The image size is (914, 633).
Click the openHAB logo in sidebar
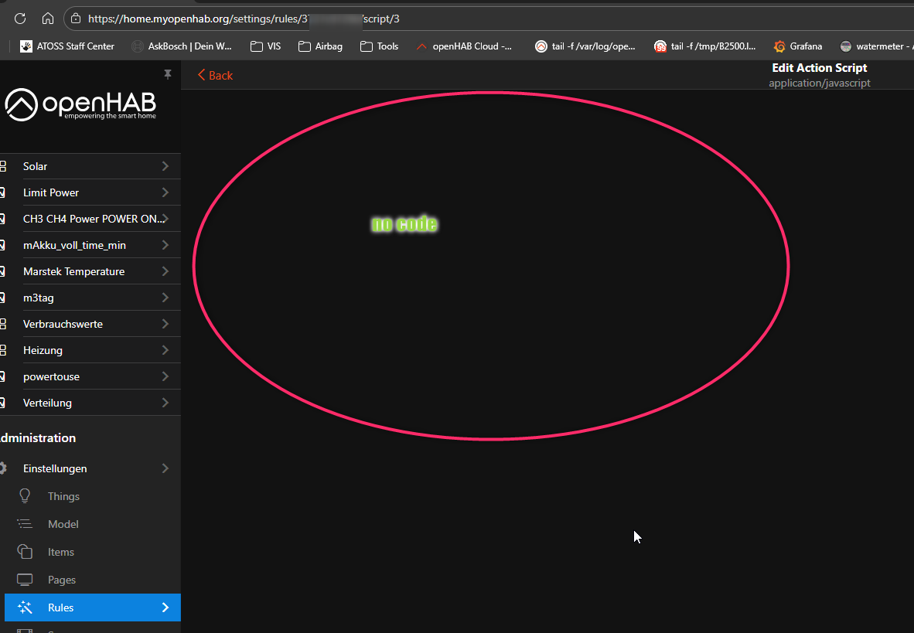pos(80,105)
